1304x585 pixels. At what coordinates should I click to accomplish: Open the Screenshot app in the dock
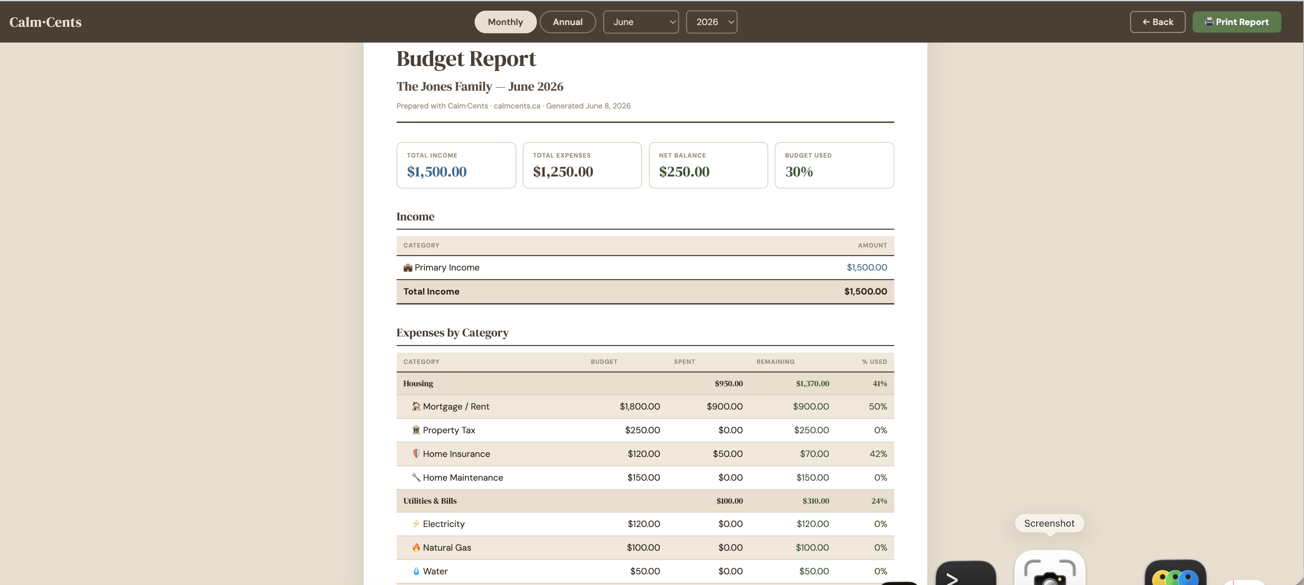[x=1049, y=568]
